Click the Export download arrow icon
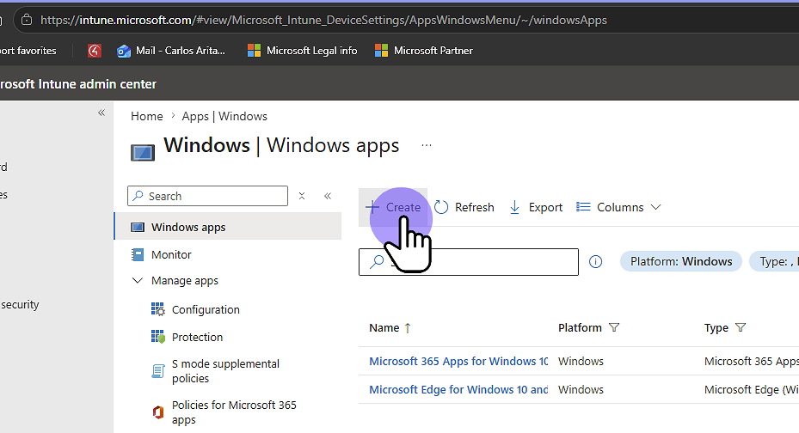 click(x=514, y=207)
